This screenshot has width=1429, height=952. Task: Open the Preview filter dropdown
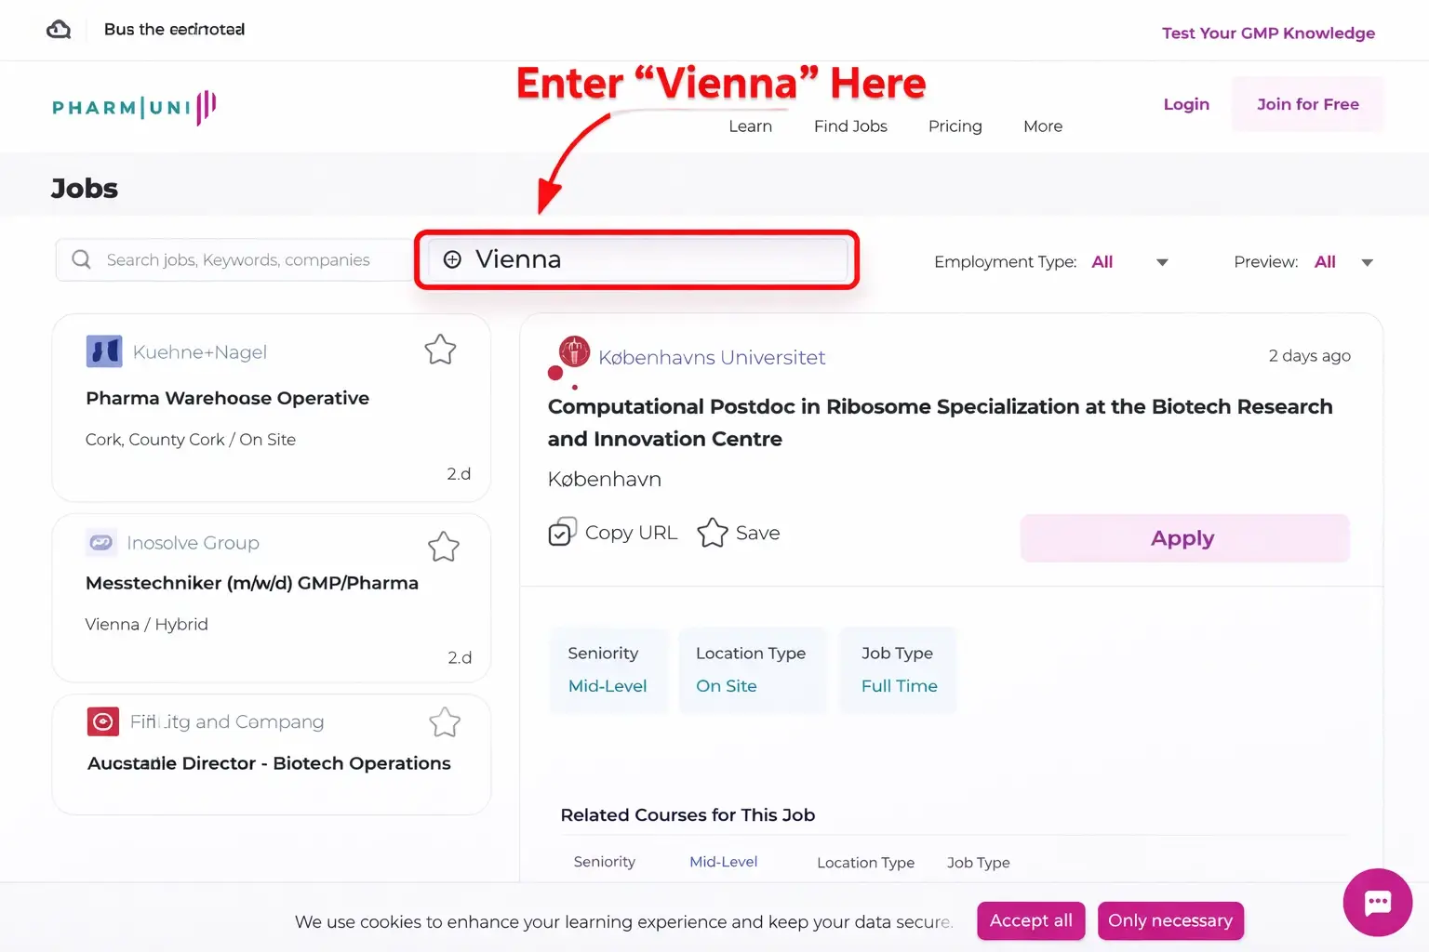[x=1367, y=262]
